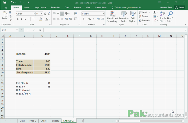Screen dimensions: 188x123
Task: Toggle italic formatting
Action: (21, 19)
